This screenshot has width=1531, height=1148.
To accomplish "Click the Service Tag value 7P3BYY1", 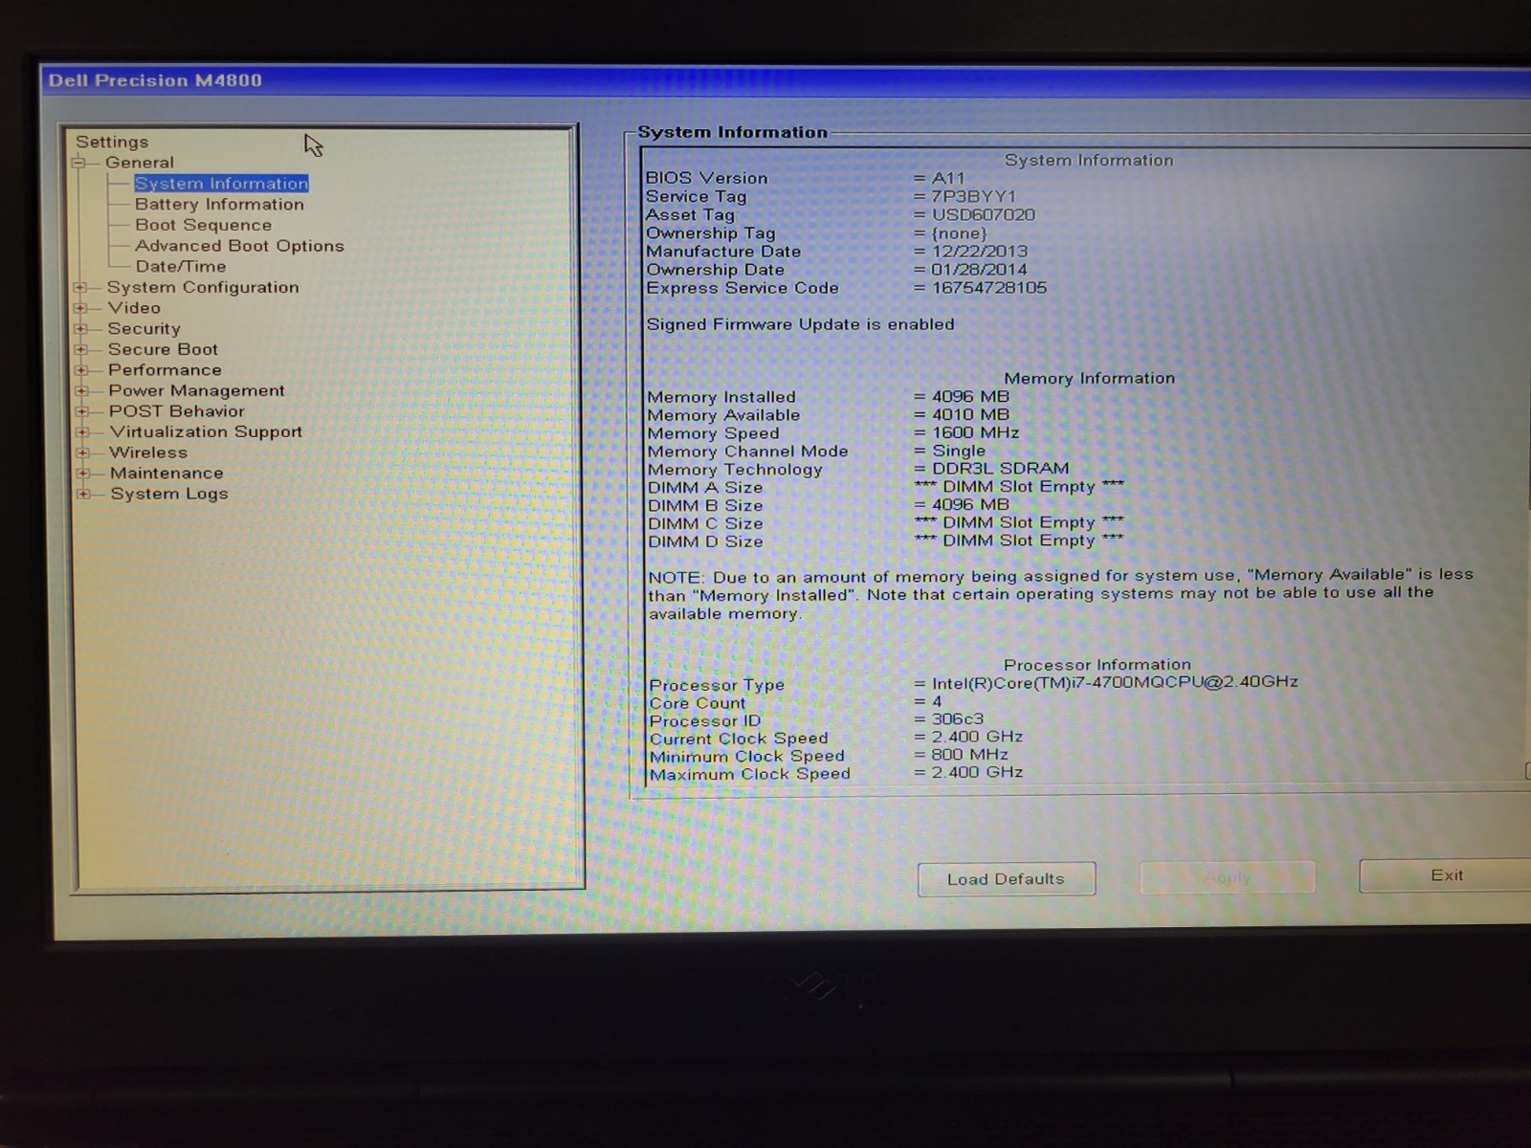I will (x=974, y=196).
